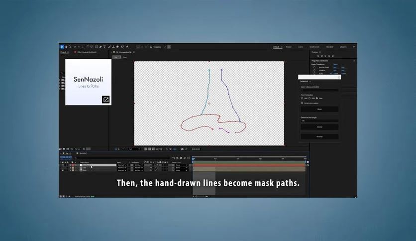Screen dimensions: 416x241
Task: Click the new composition icon in Project panel
Action: (68, 149)
